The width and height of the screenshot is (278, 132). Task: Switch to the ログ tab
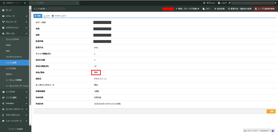(46, 16)
